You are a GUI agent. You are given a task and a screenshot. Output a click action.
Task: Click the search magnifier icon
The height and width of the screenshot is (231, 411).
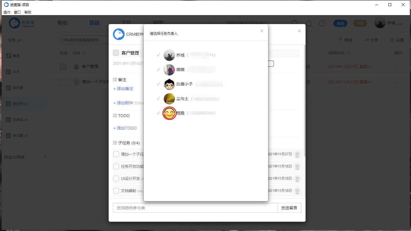coord(295,23)
